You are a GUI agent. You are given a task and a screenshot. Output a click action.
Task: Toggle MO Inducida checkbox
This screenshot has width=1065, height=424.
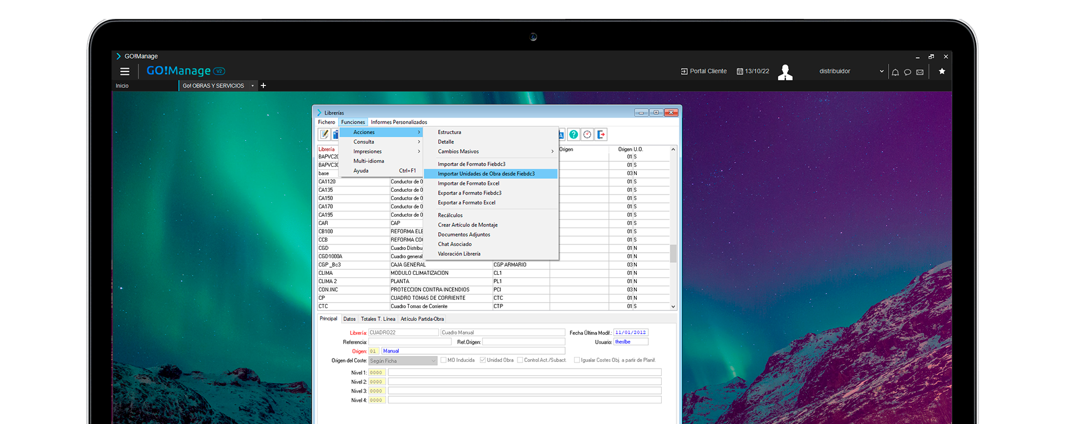pyautogui.click(x=444, y=360)
